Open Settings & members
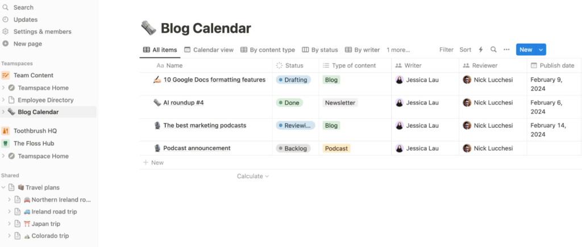Image resolution: width=582 pixels, height=247 pixels. 42,32
